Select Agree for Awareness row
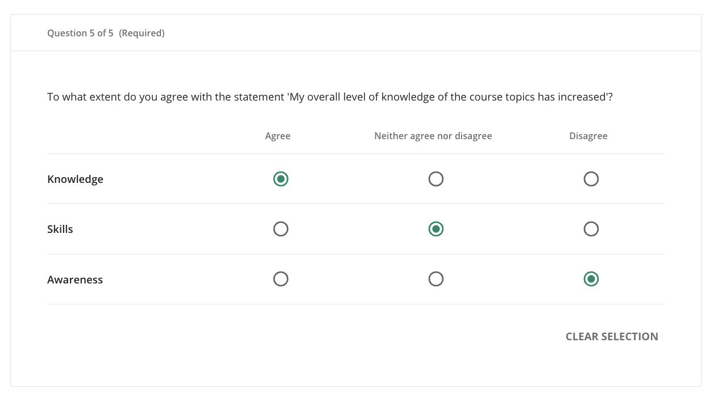This screenshot has width=722, height=401. point(280,279)
